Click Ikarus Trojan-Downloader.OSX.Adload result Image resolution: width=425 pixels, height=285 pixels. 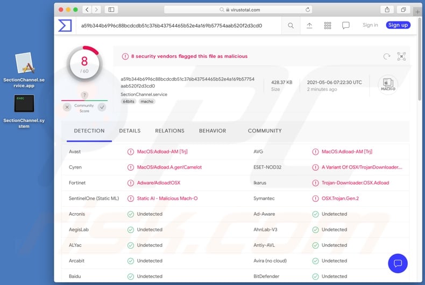pyautogui.click(x=355, y=183)
